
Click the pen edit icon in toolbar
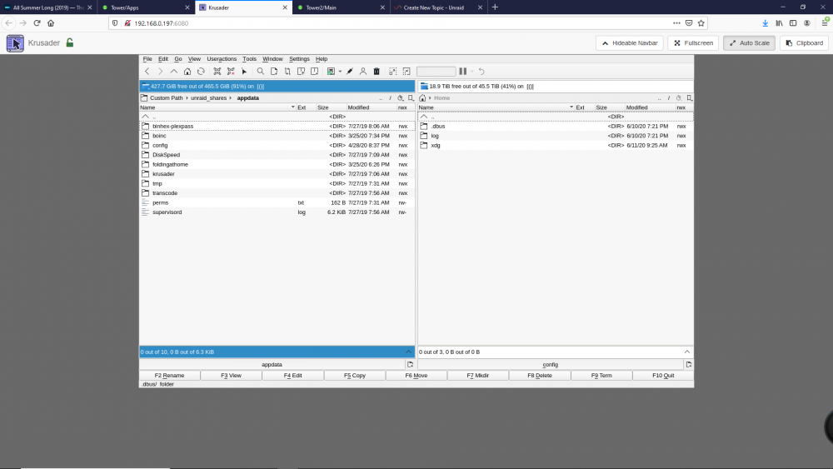pyautogui.click(x=350, y=71)
